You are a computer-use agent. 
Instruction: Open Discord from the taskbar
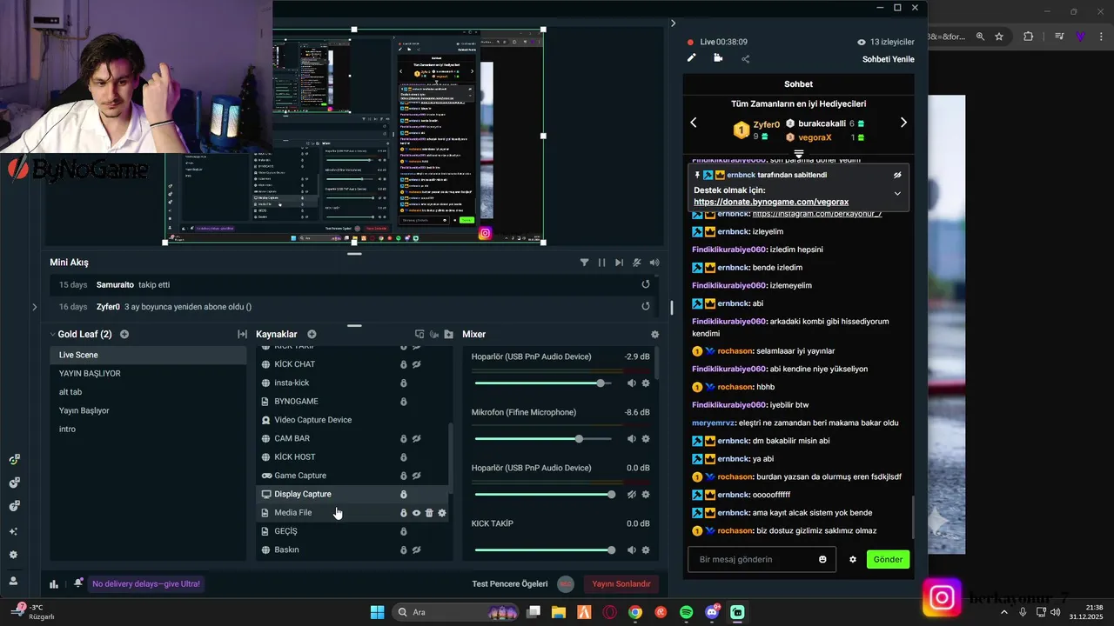click(x=712, y=612)
